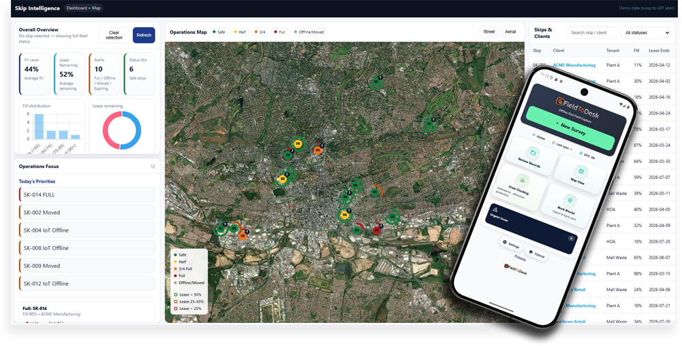This screenshot has height=346, width=682.
Task: Click the yellow SK skip marker near map center
Action: 345,215
